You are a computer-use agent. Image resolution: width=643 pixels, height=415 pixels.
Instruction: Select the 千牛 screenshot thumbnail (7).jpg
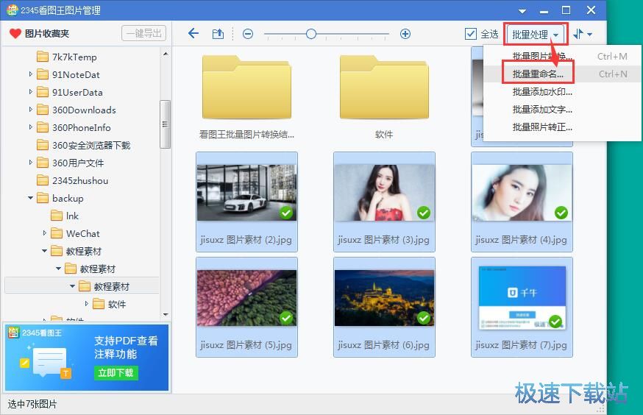pyautogui.click(x=522, y=298)
